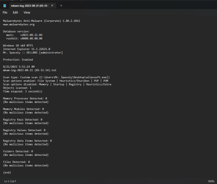Click the Notepad app icon in title bar
The image size is (217, 184).
point(5,6)
